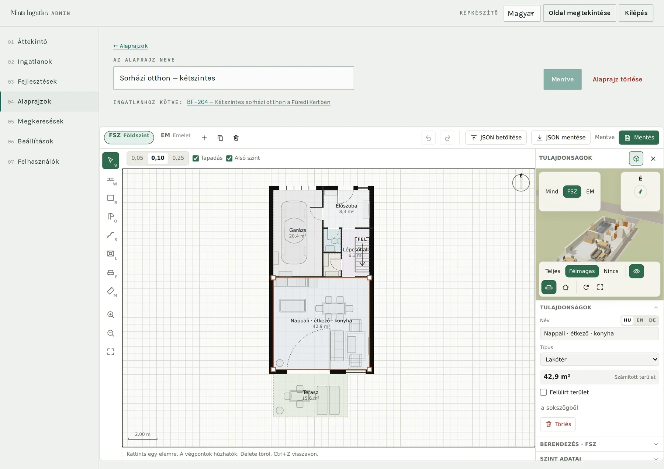Close the Tulajdonságok panel
This screenshot has width=664, height=469.
click(653, 159)
